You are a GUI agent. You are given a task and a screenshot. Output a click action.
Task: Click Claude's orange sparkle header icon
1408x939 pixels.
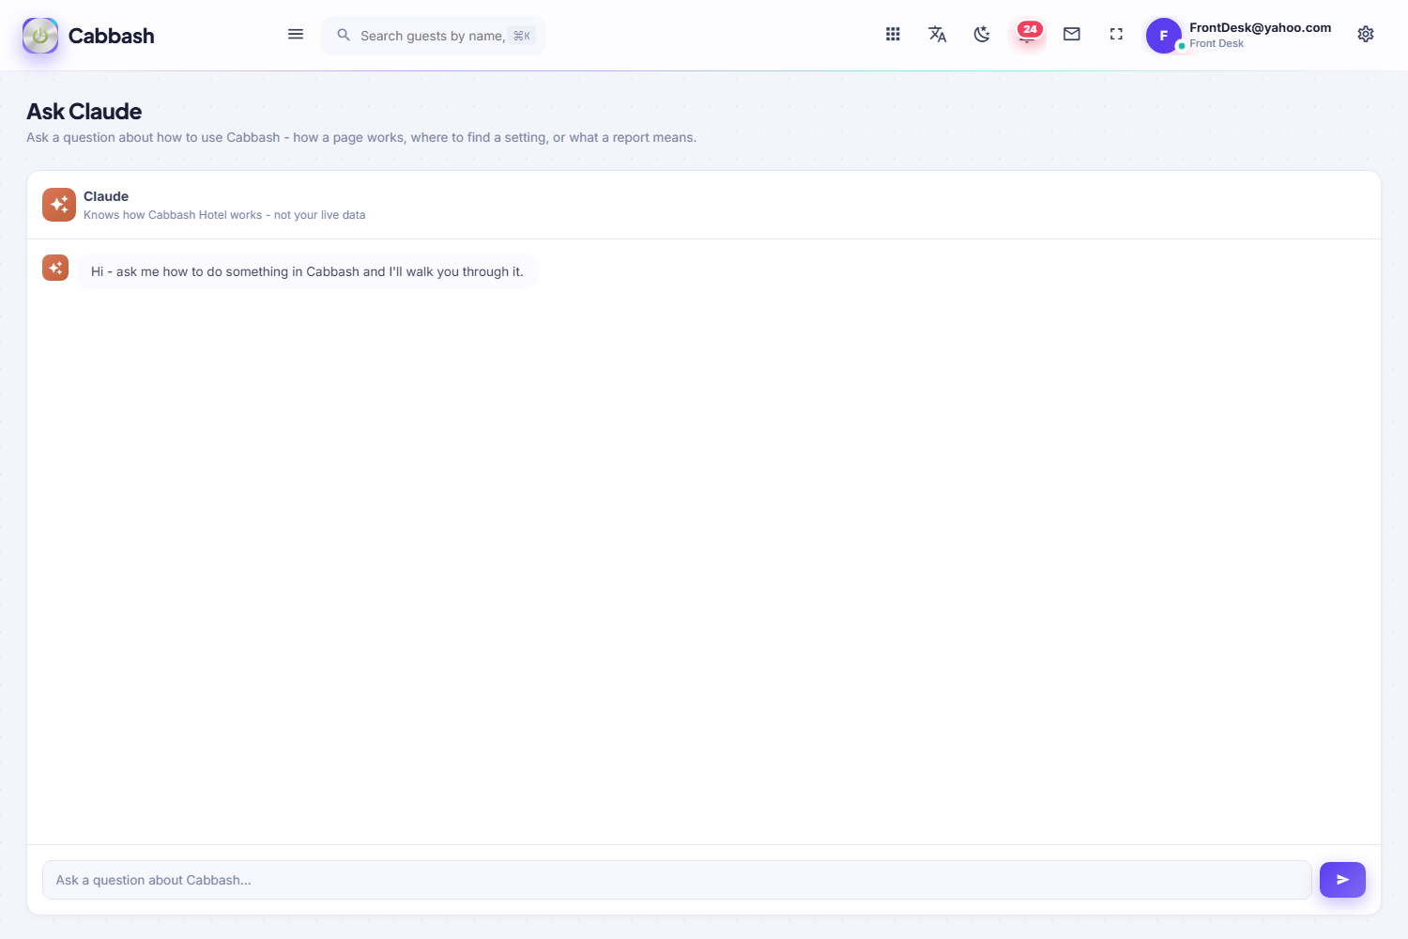[x=59, y=205]
